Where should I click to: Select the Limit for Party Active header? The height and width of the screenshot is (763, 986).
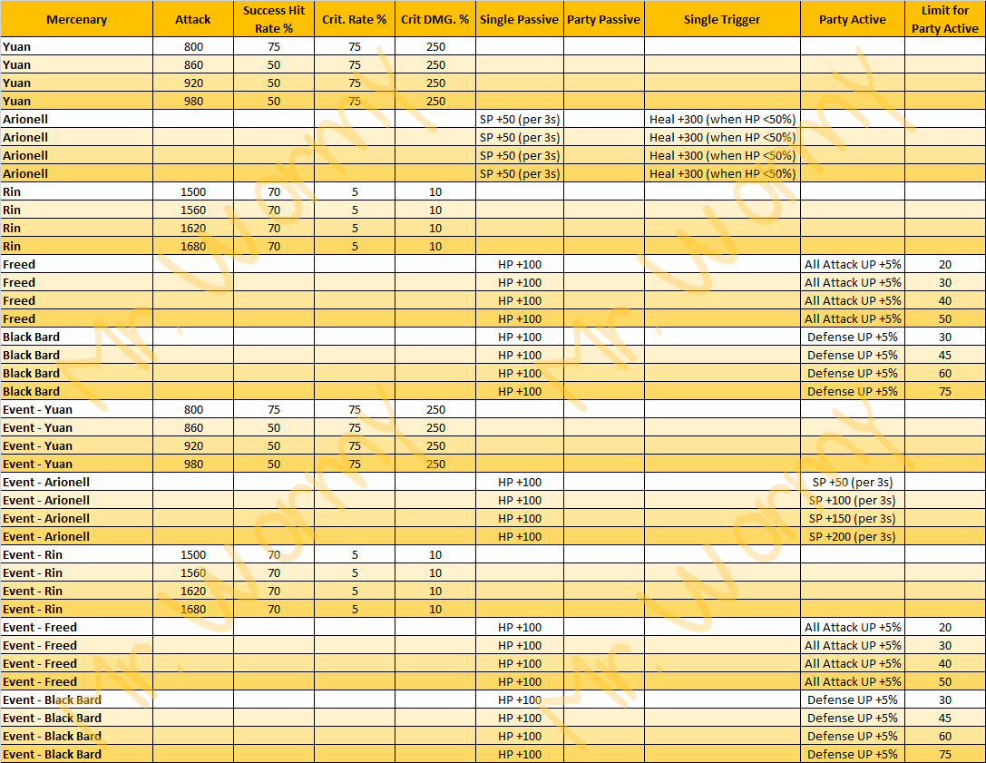click(x=945, y=19)
